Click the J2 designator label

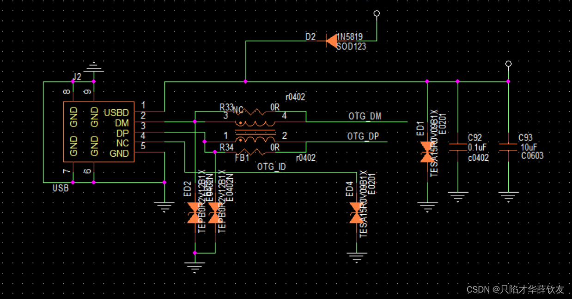[x=77, y=76]
